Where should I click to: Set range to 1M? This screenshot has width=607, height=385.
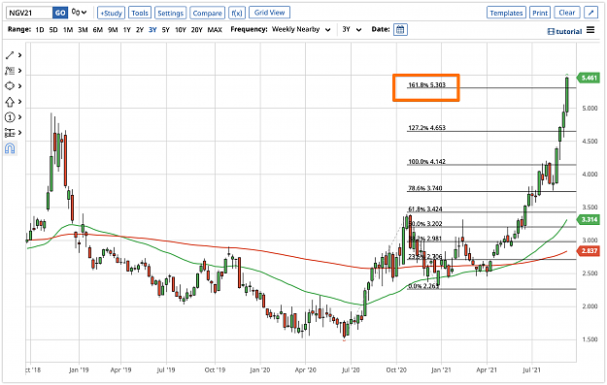coord(68,30)
